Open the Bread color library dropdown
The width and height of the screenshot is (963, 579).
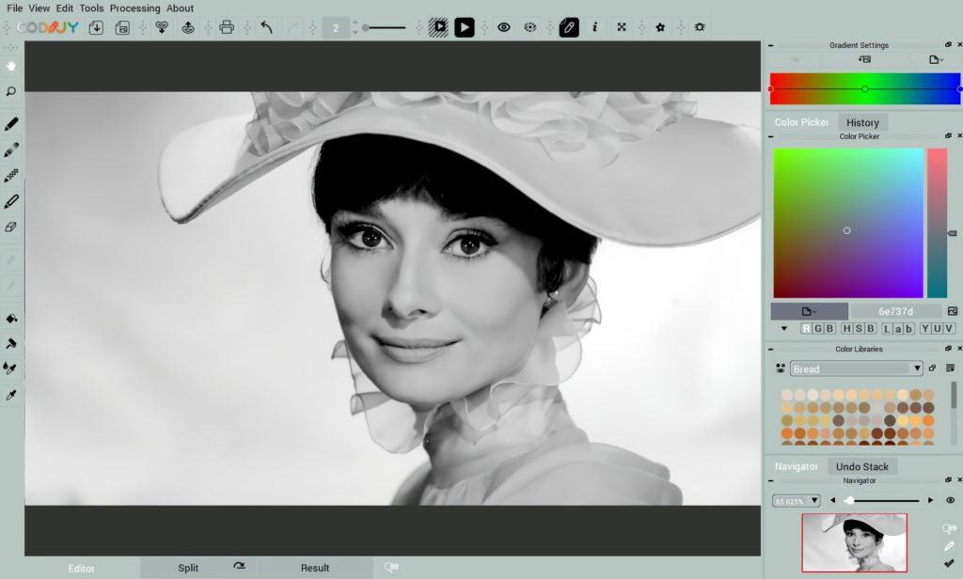click(x=856, y=368)
